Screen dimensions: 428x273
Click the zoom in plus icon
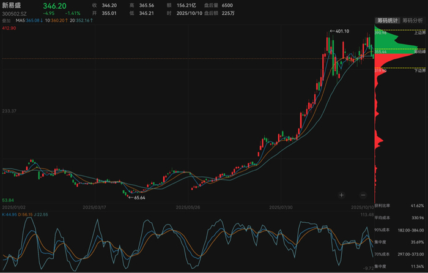point(341,195)
